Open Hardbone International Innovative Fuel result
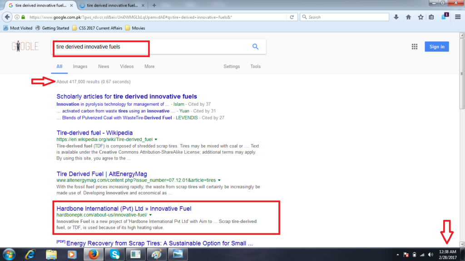 (124, 208)
